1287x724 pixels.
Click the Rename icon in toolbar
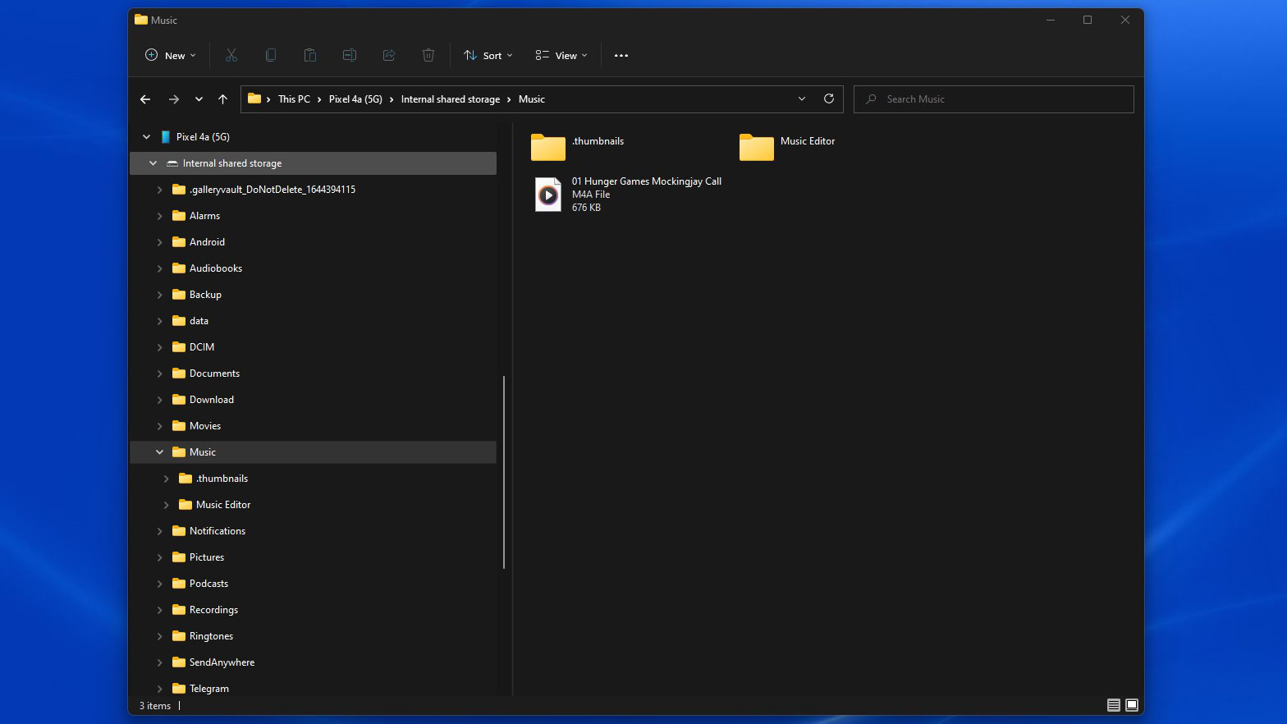click(x=349, y=55)
